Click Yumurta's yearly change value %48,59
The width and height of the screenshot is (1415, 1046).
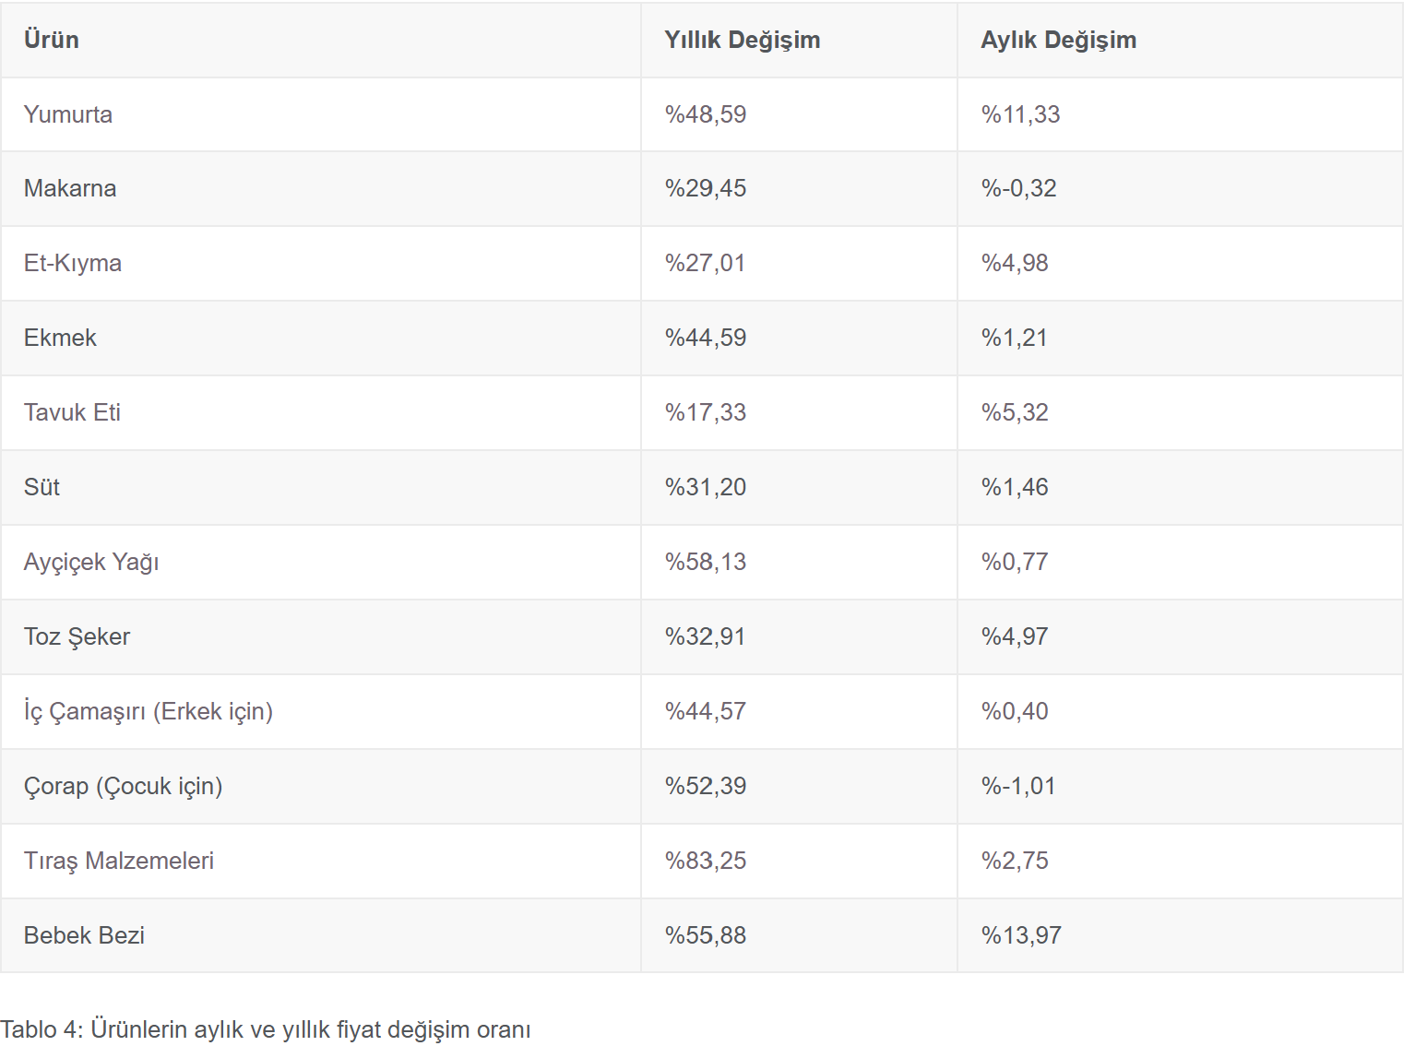706,114
